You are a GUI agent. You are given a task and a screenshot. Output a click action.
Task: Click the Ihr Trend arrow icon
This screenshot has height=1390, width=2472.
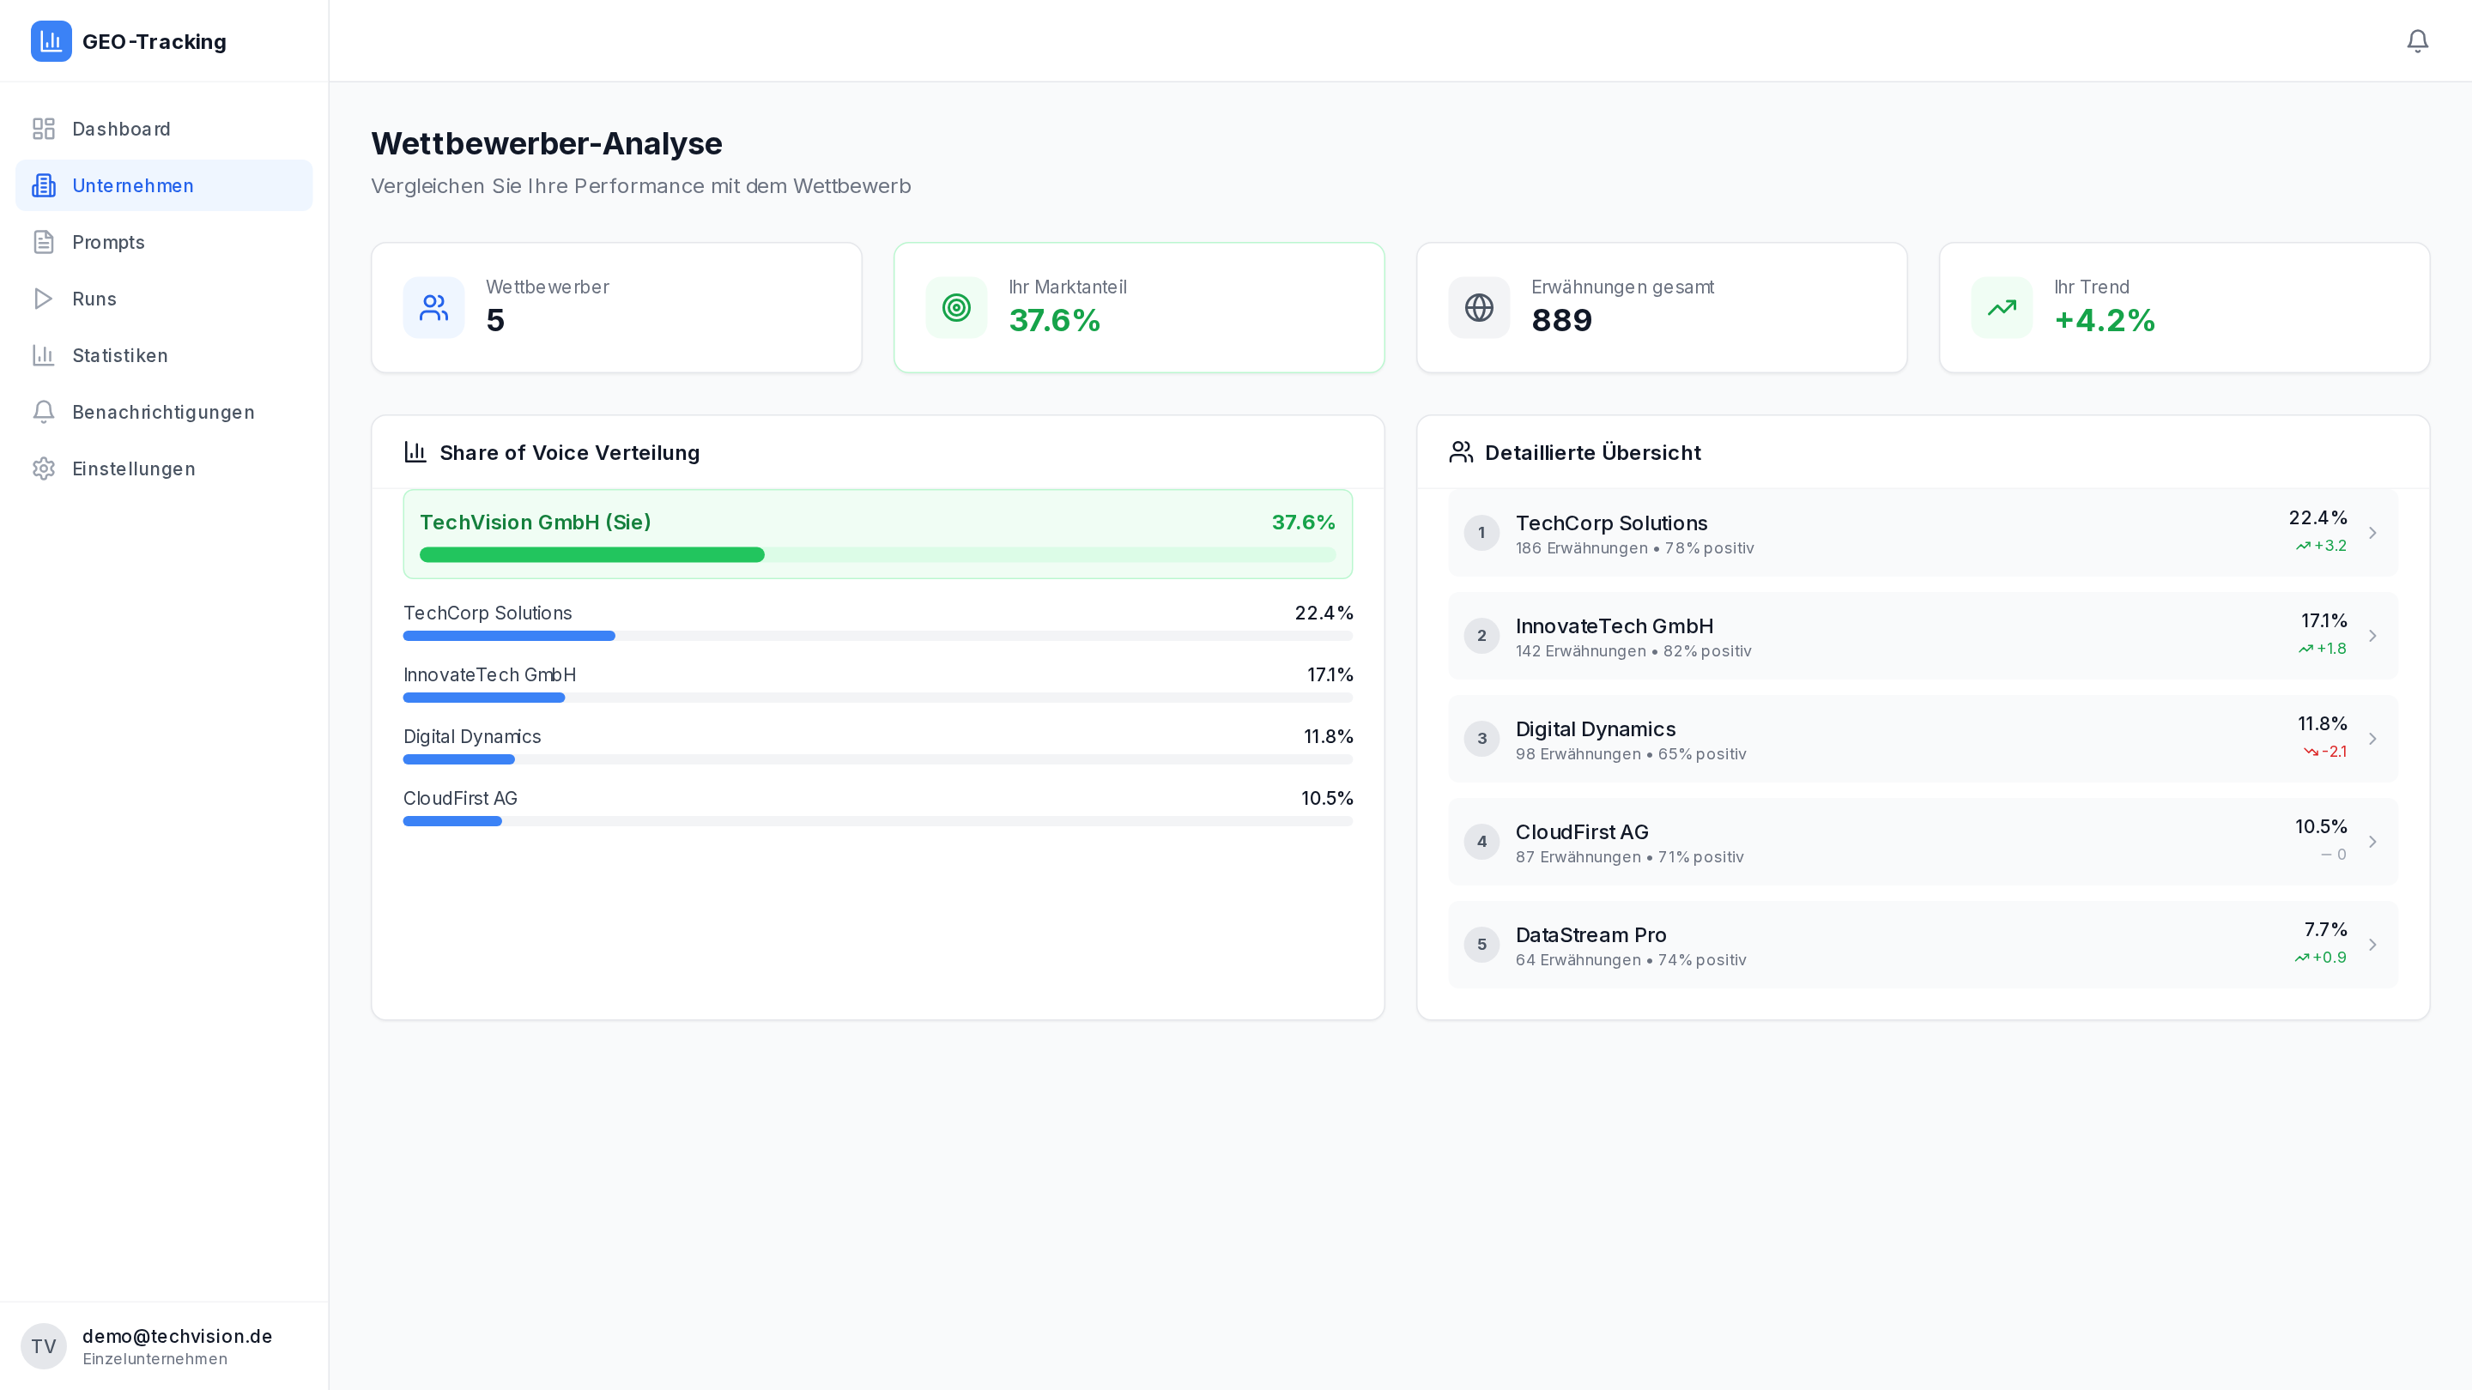click(2002, 308)
